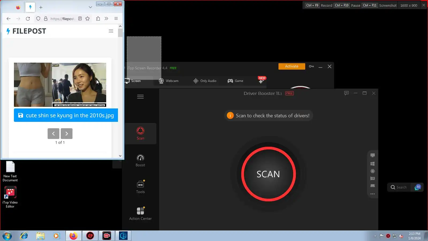Viewport: 428px width, 241px height.
Task: Select Windows logo icon in Driver Booster panel
Action: tap(373, 164)
